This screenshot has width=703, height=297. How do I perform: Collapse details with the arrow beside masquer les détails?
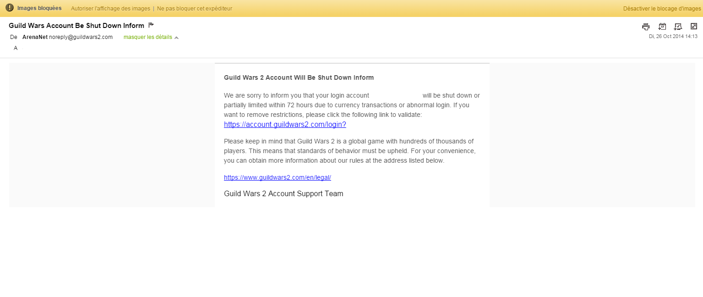point(176,38)
